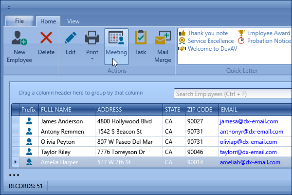
Task: Open oliviap@dx-email.com email link
Action: (248, 141)
